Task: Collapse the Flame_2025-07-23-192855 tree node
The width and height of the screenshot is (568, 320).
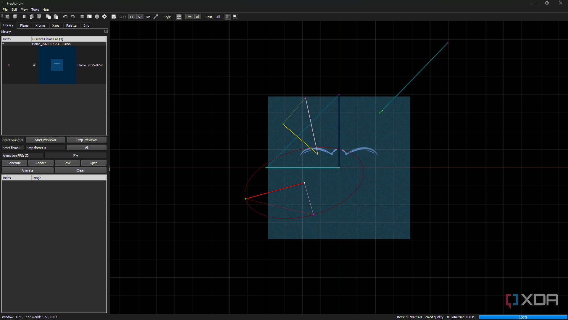Action: 4,44
